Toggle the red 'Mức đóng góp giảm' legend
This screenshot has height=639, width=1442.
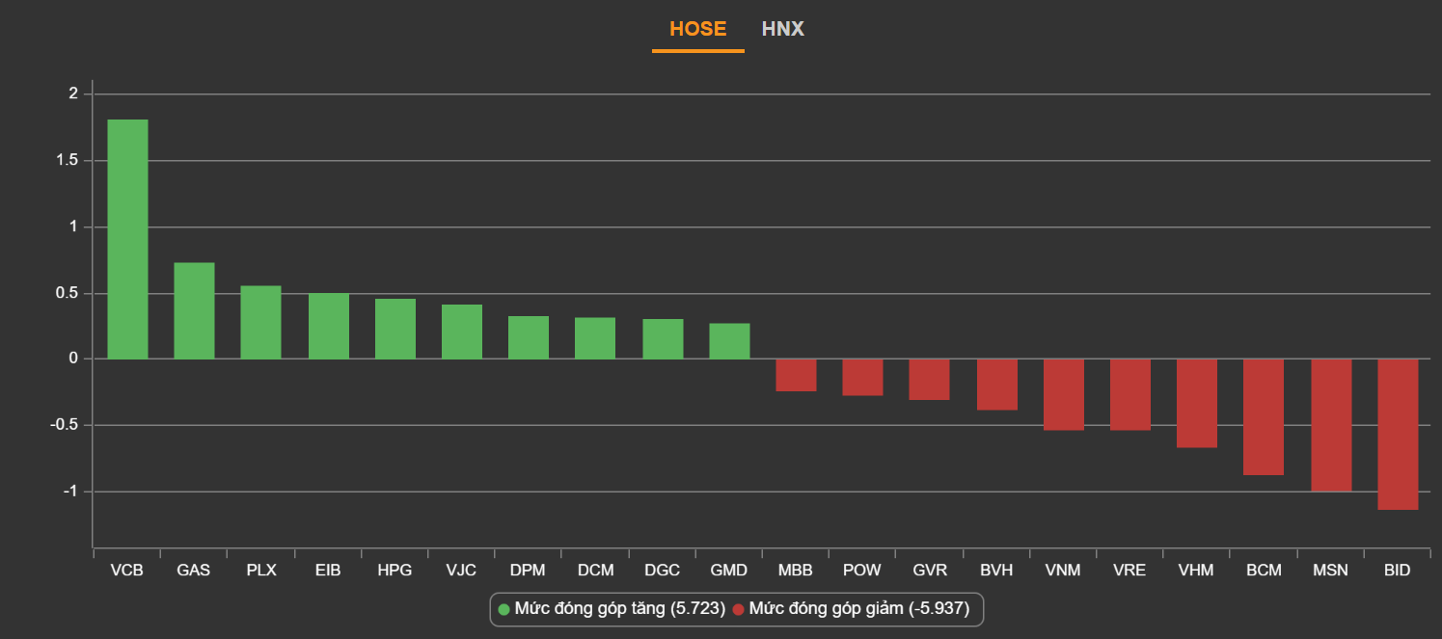pos(851,609)
